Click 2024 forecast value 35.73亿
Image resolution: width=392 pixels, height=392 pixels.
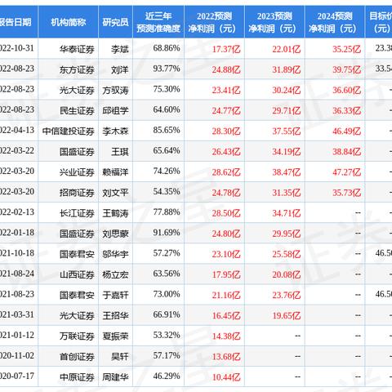coord(347,193)
